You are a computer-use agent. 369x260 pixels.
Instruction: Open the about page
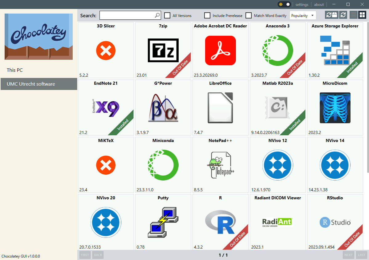[x=319, y=5]
